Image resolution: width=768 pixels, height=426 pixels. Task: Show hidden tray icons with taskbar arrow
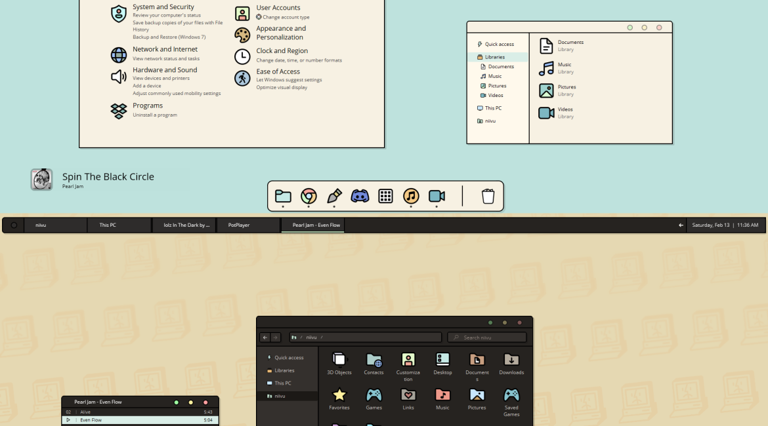(681, 225)
